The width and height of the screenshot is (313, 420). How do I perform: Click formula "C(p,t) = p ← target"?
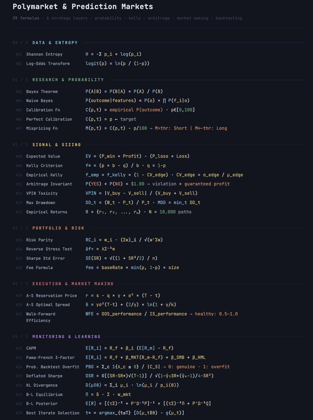click(x=111, y=119)
